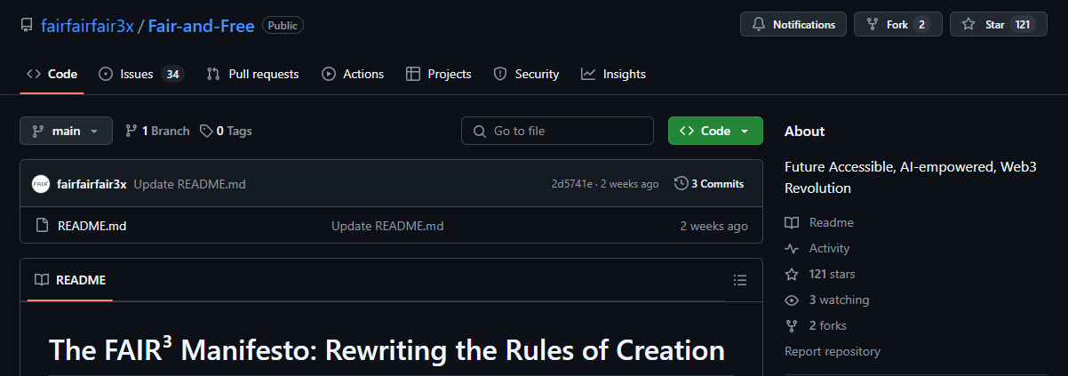This screenshot has height=376, width=1068.
Task: Open the Fair-and-Free repository link
Action: click(201, 26)
